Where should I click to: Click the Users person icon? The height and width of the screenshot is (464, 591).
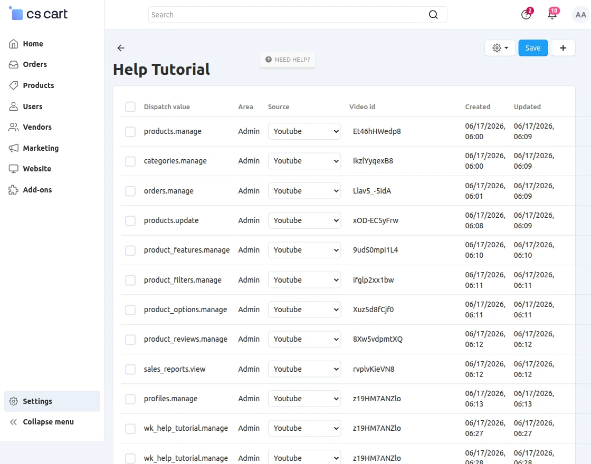14,107
